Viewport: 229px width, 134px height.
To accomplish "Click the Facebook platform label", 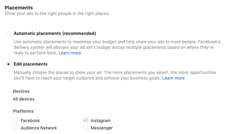I will (x=30, y=121).
